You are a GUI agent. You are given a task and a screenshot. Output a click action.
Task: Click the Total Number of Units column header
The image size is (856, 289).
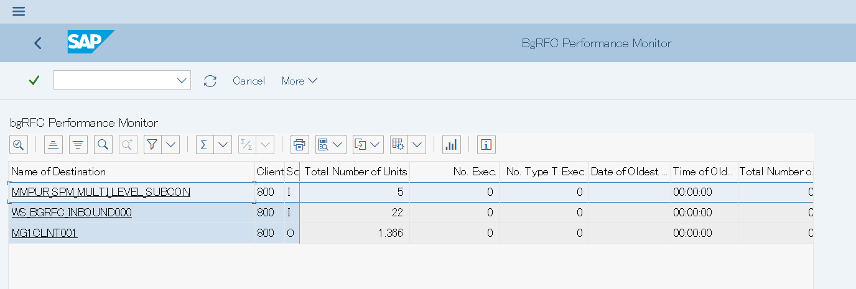355,172
